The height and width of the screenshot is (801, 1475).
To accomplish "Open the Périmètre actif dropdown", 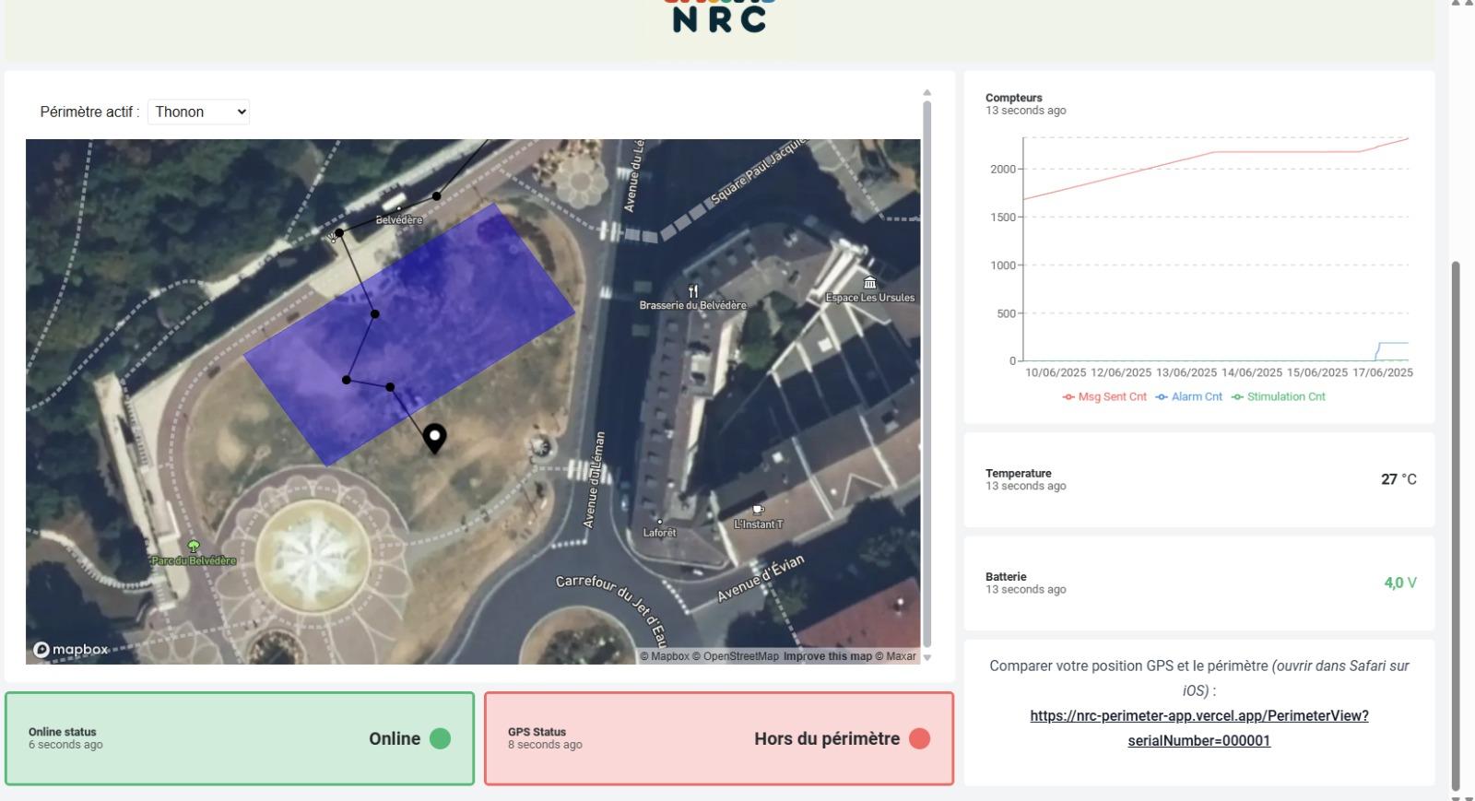I will [198, 112].
